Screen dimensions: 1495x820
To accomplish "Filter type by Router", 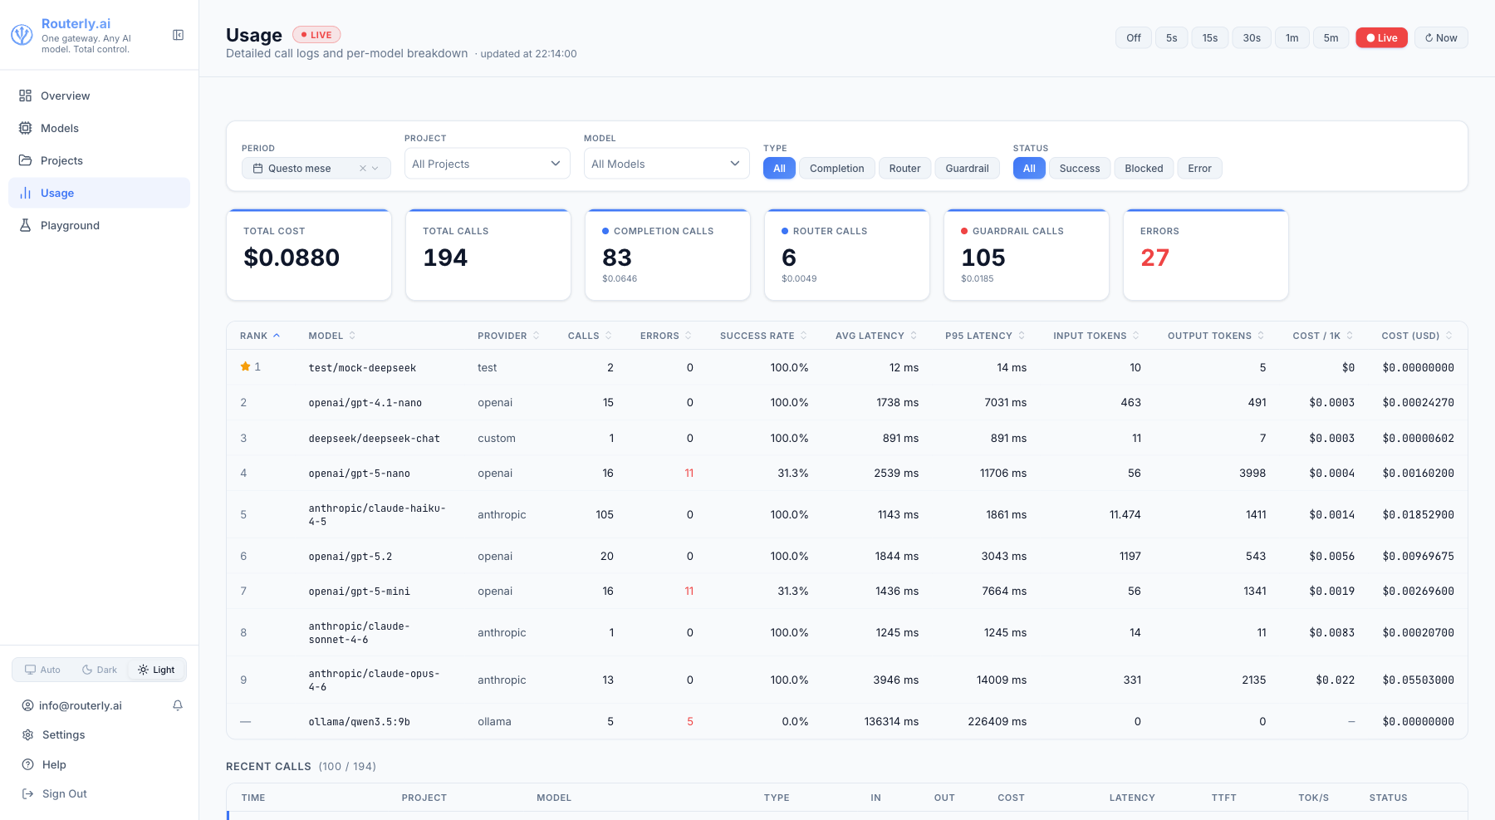I will pos(904,169).
